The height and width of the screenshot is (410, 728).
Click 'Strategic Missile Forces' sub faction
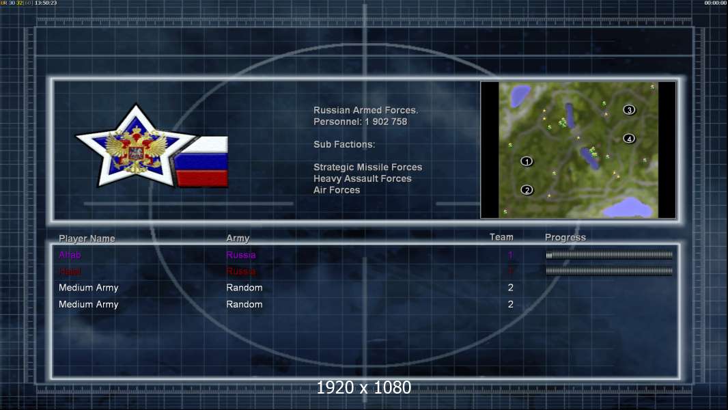(367, 167)
